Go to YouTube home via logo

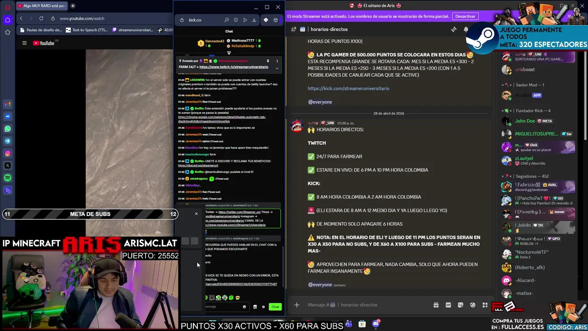(x=44, y=43)
